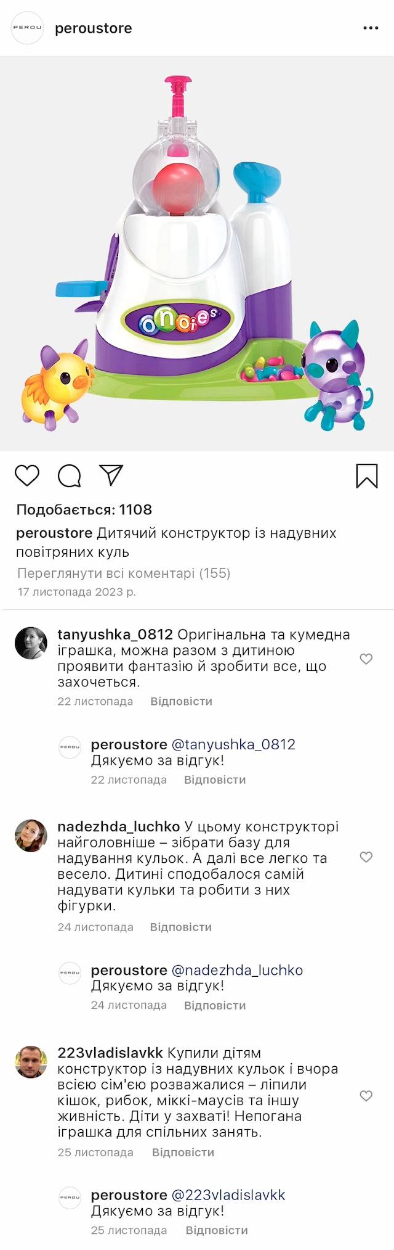The height and width of the screenshot is (1250, 394).
Task: Open the peroustore profile picture in header
Action: 28,28
